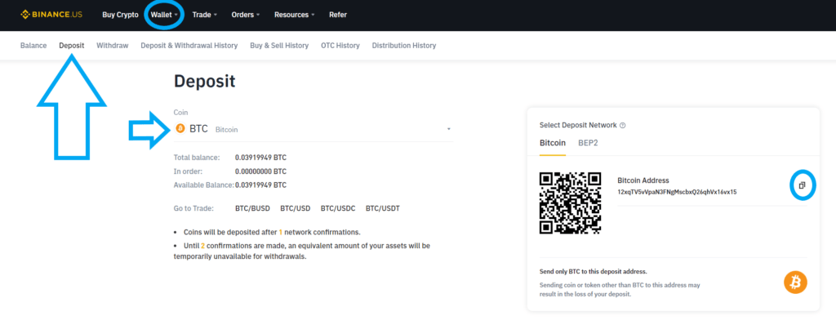Click the Deposit page heading
Screen dimensions: 836x334
pos(205,81)
